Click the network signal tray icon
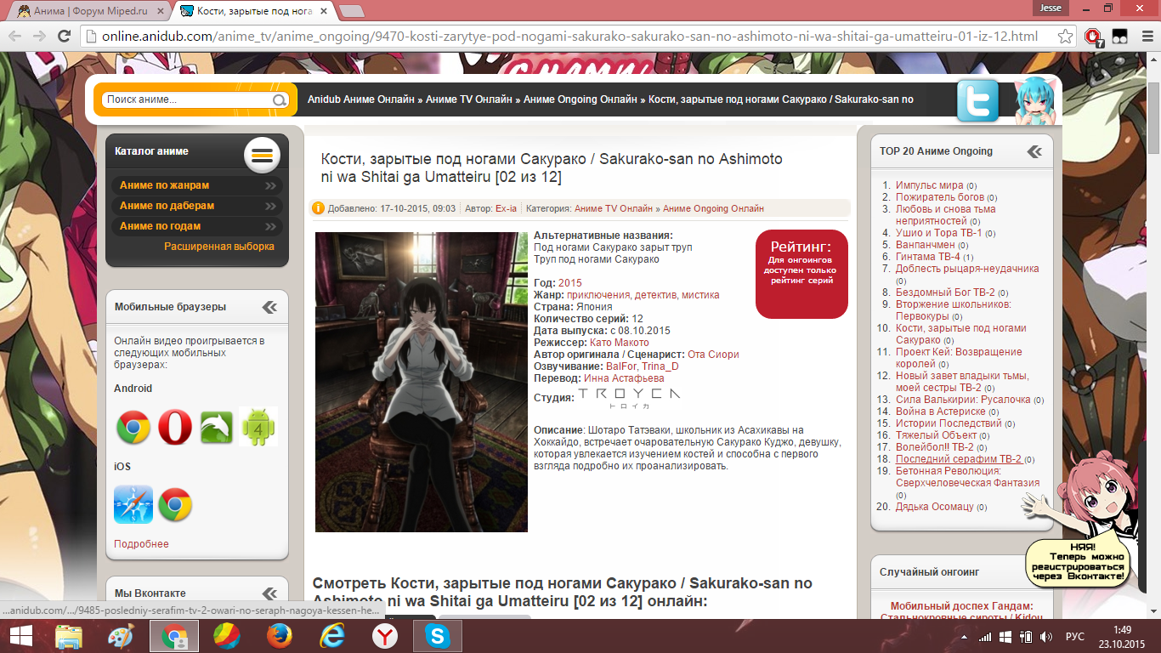This screenshot has width=1161, height=653. (x=985, y=636)
